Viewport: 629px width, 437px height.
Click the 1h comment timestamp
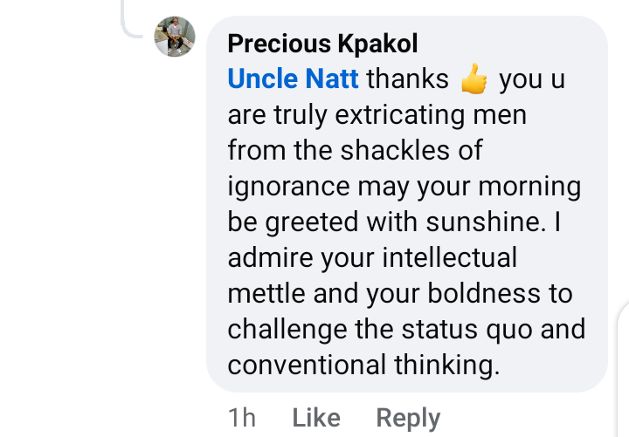pos(242,418)
